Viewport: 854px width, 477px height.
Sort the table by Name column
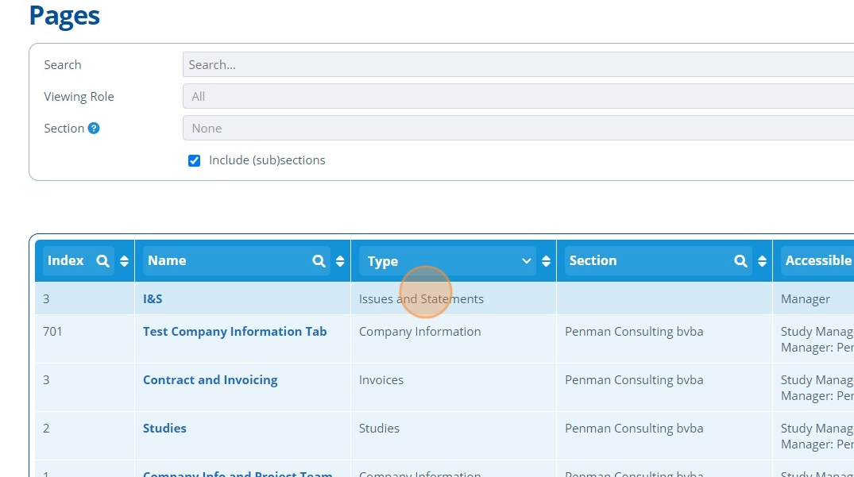pos(340,261)
